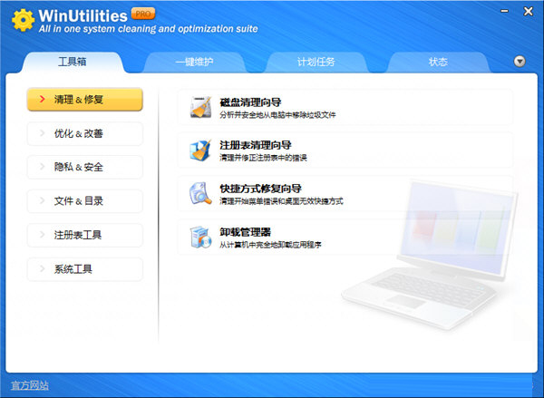Click the WinUtilities sun logo icon

[x=22, y=20]
